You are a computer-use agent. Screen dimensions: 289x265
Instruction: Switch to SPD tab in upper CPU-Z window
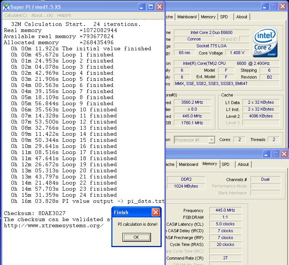224,17
